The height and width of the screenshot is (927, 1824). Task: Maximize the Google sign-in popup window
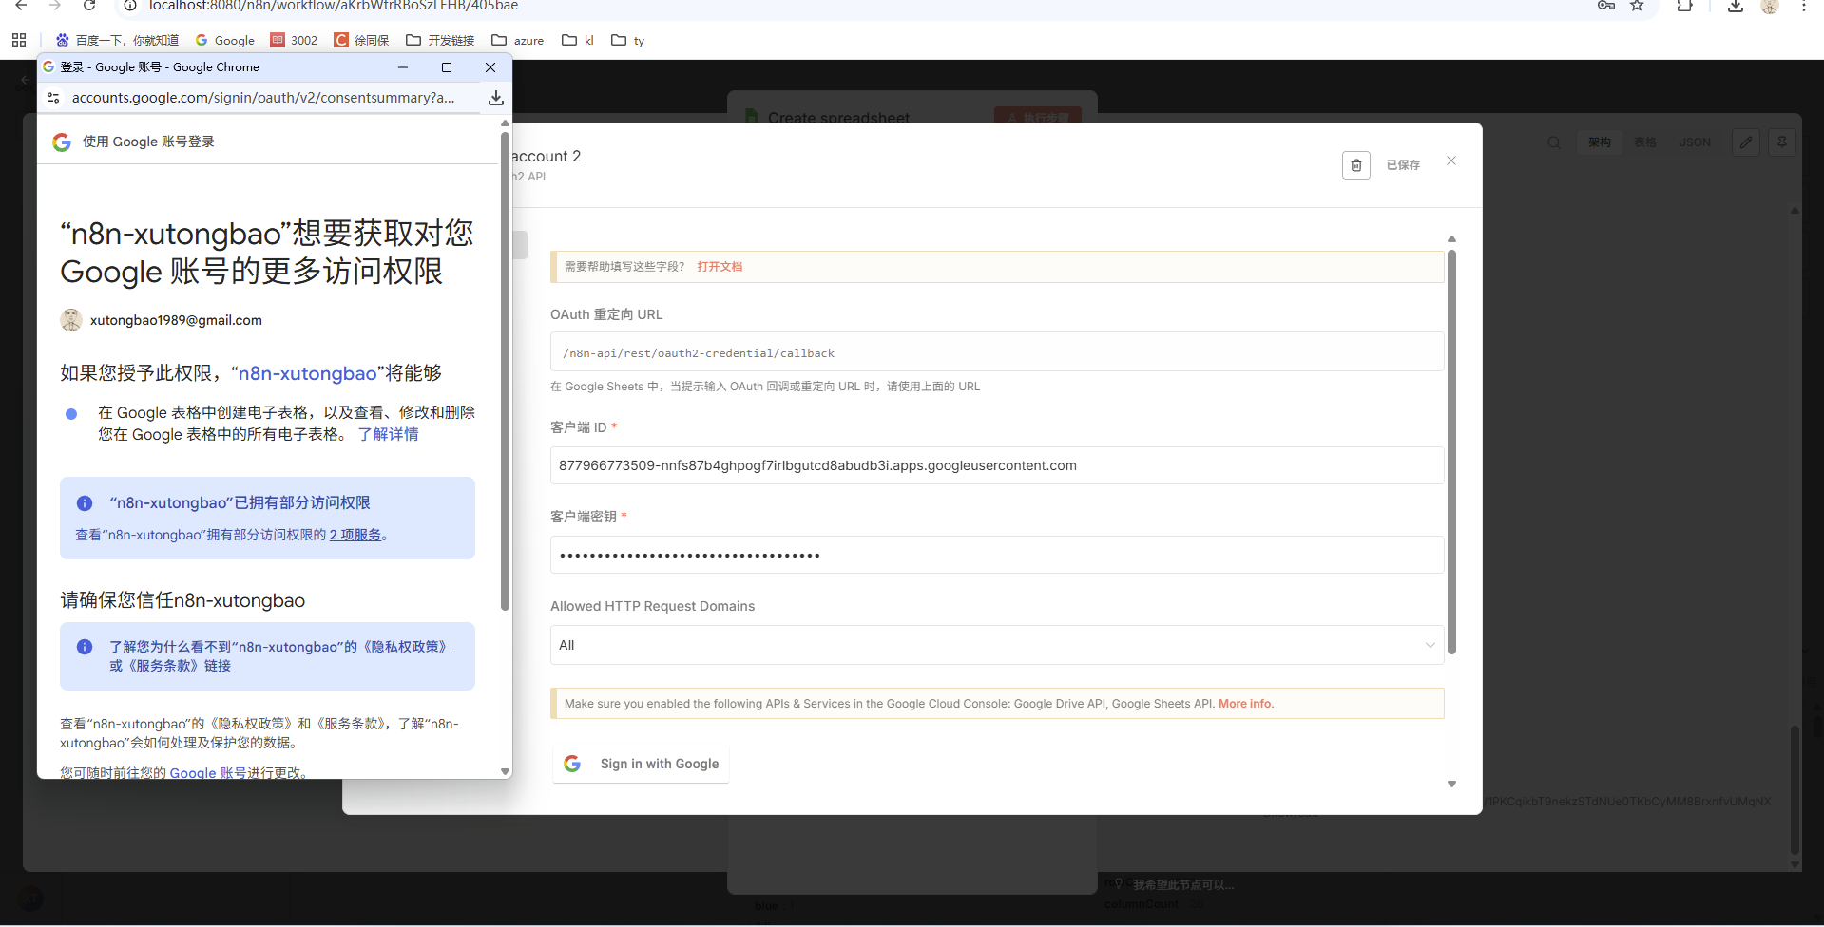tap(447, 67)
